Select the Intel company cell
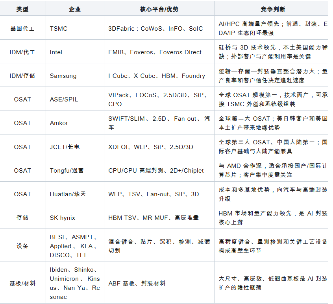Viewport: 333px width, 304px height. coord(75,52)
